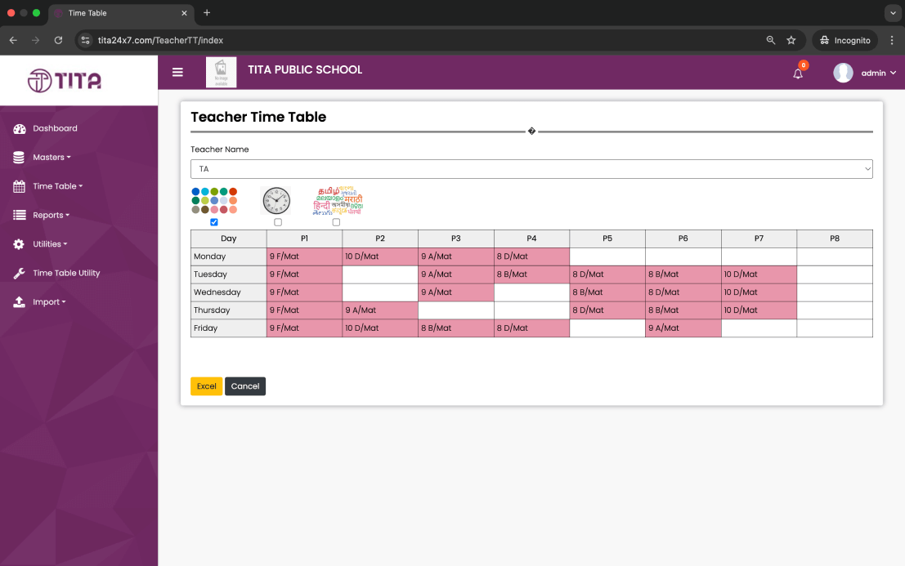The width and height of the screenshot is (905, 566).
Task: Click the Wednesday P3 cell '9 A/Mat'
Action: (x=456, y=292)
